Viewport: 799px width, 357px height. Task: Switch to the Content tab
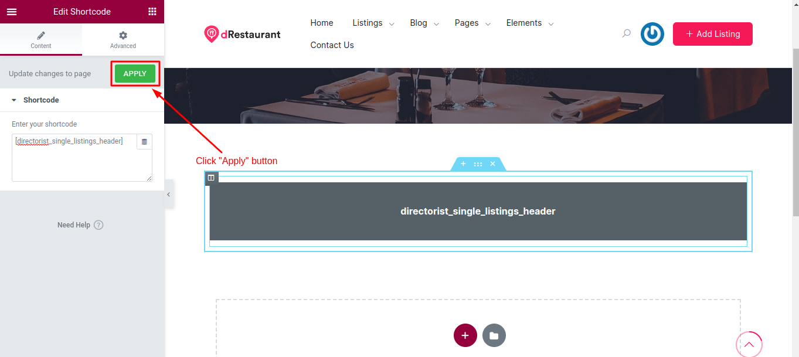click(x=41, y=40)
